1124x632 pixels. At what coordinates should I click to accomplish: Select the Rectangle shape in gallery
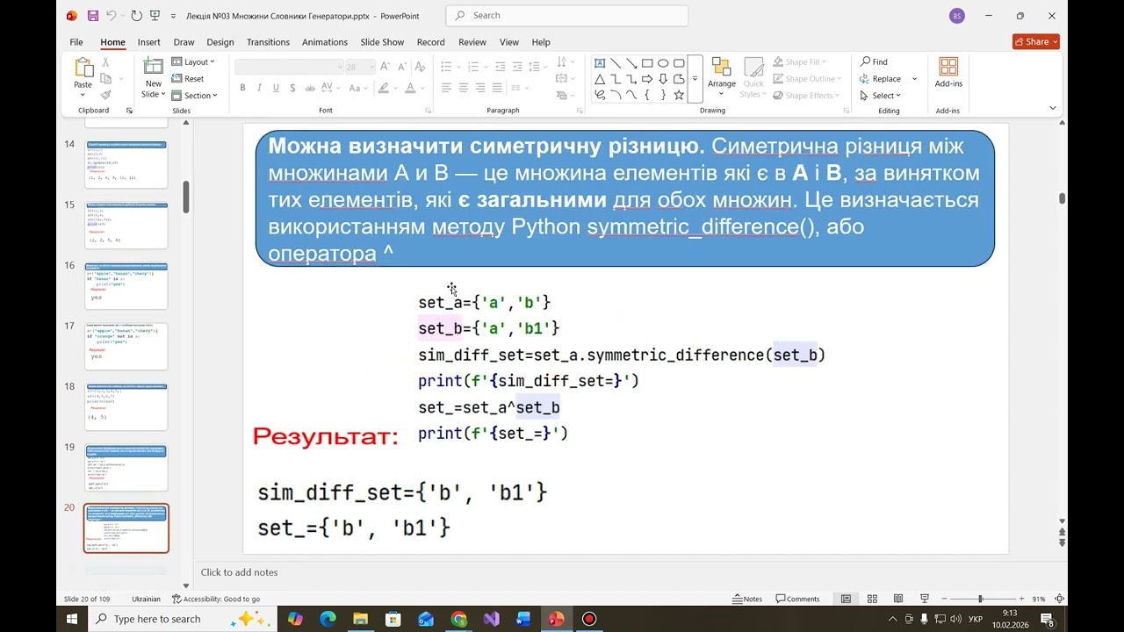click(x=647, y=63)
